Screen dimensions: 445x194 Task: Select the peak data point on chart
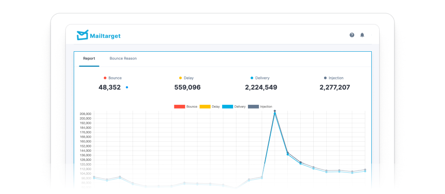tap(275, 111)
